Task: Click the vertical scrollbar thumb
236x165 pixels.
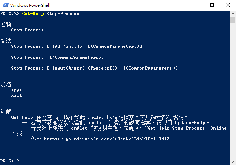Action: (233, 20)
